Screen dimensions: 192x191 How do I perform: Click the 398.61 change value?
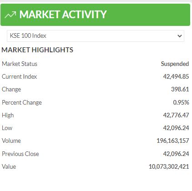[x=180, y=89]
